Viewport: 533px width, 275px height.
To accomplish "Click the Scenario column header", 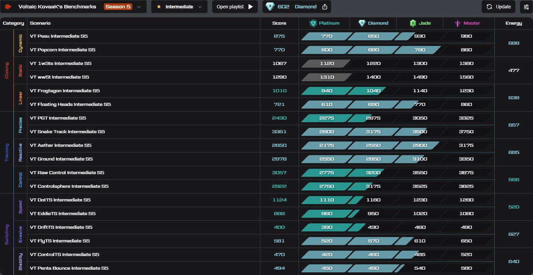I will [40, 23].
